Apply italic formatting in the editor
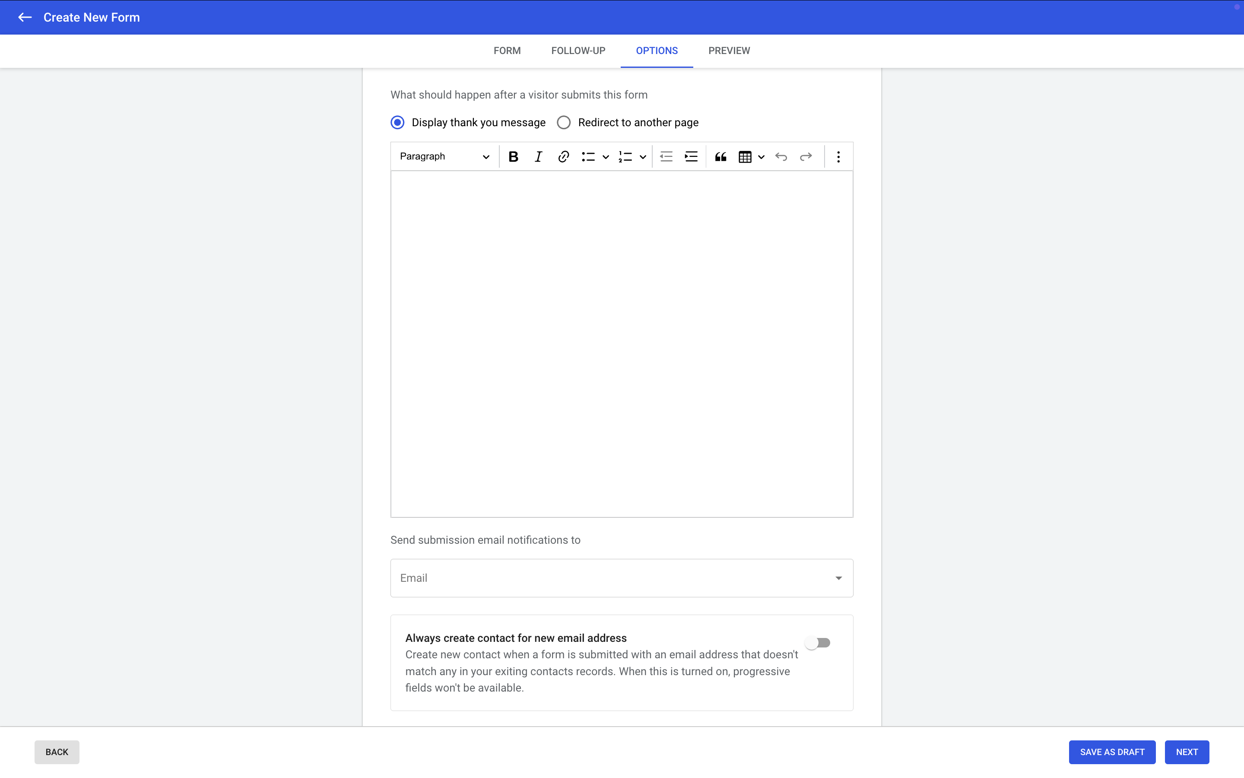Screen dimensions: 1244x778 click(538, 156)
